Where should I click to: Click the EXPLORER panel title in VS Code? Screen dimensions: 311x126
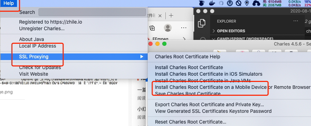point(226,21)
